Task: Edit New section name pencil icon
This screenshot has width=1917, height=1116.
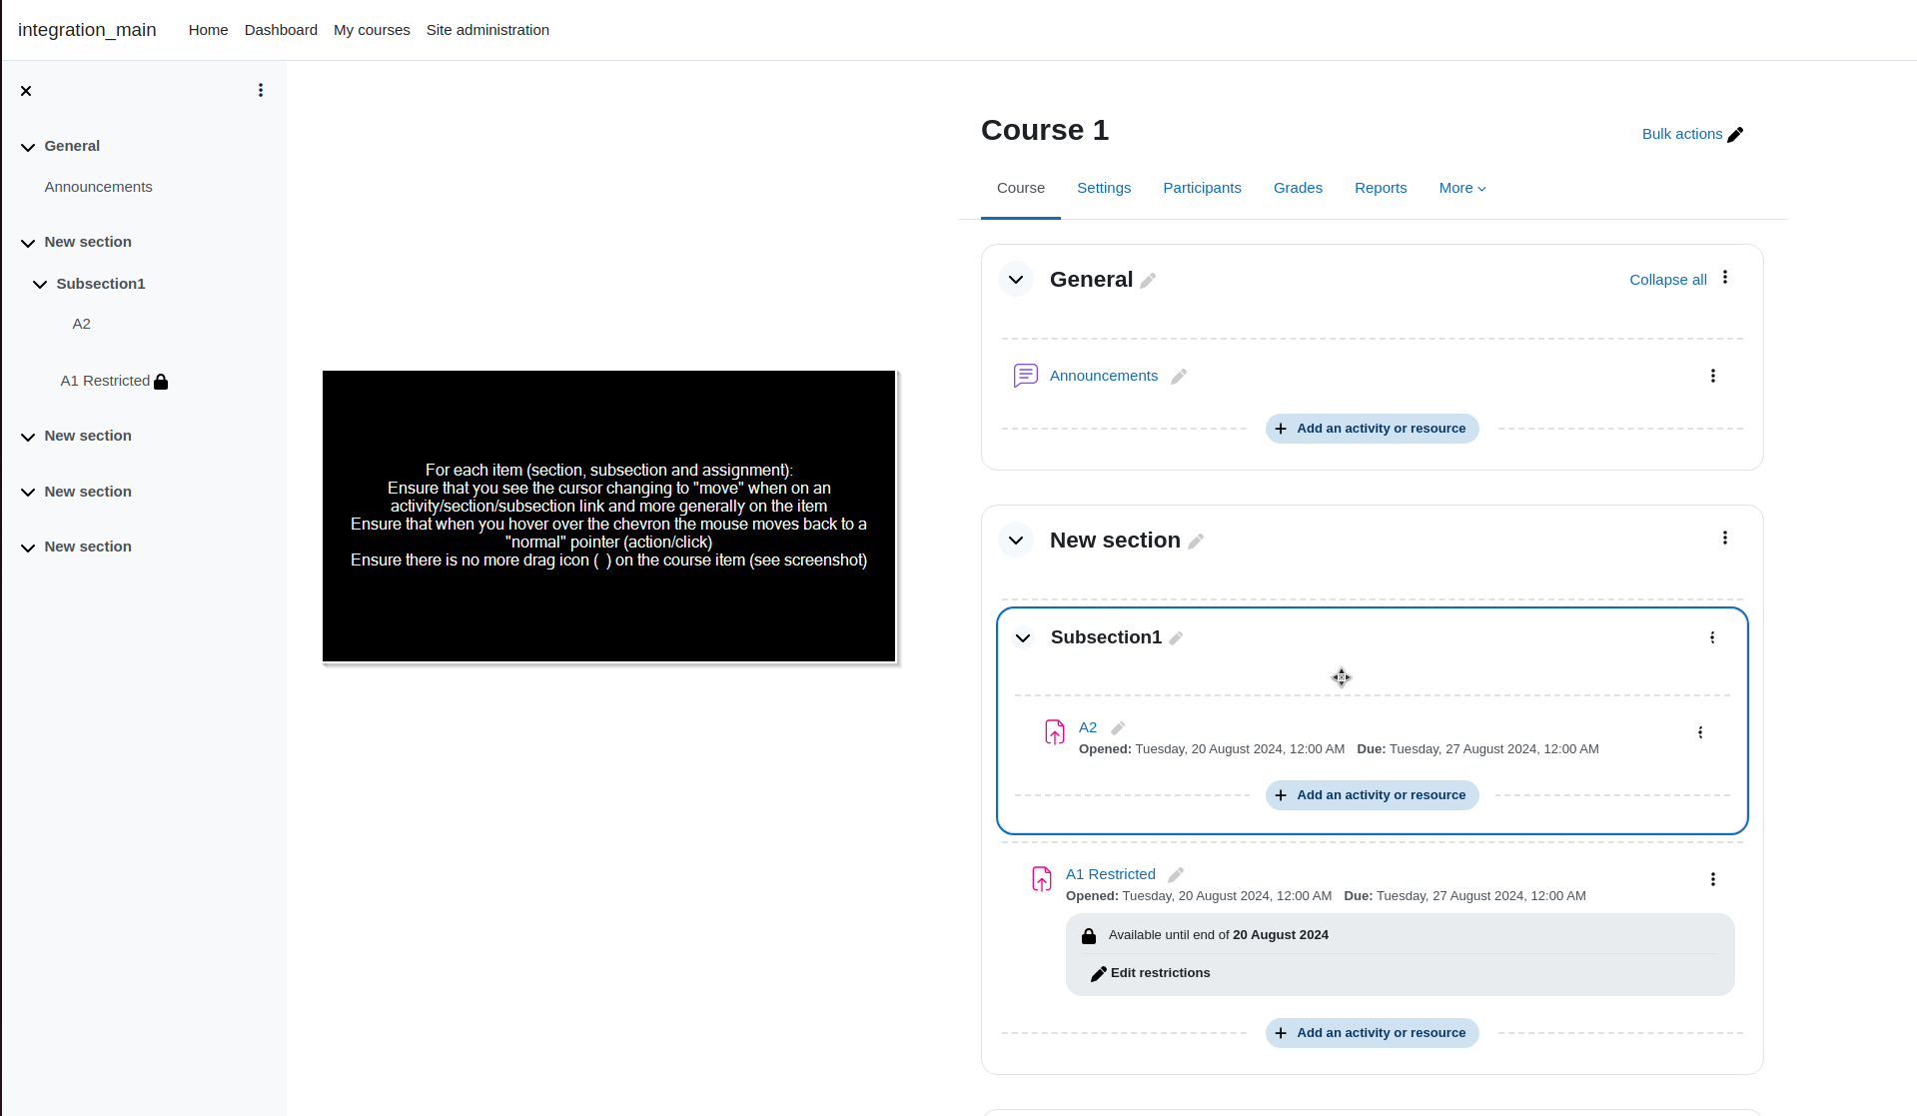Action: pyautogui.click(x=1196, y=542)
